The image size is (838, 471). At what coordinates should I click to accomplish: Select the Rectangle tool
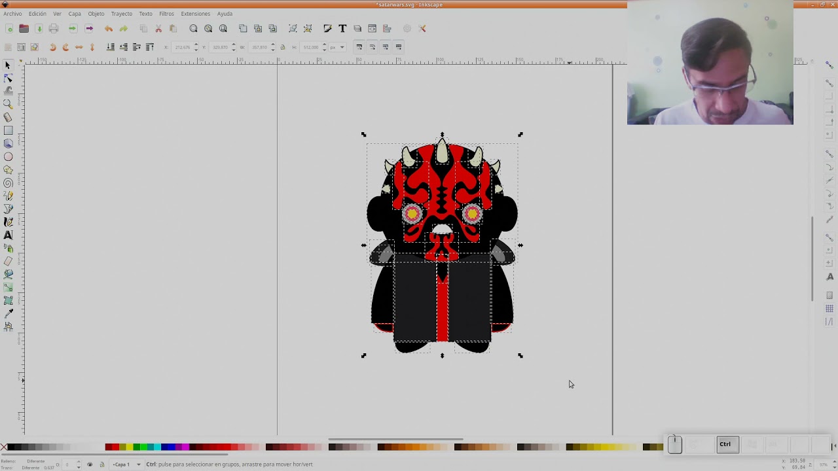click(x=8, y=131)
